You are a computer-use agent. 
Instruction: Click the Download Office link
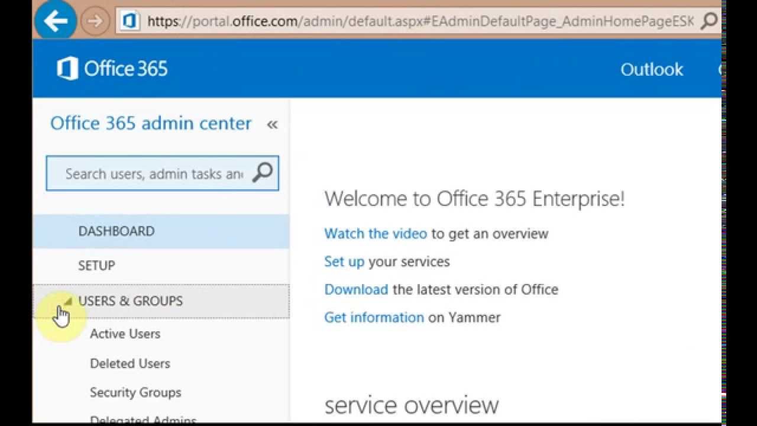click(356, 289)
